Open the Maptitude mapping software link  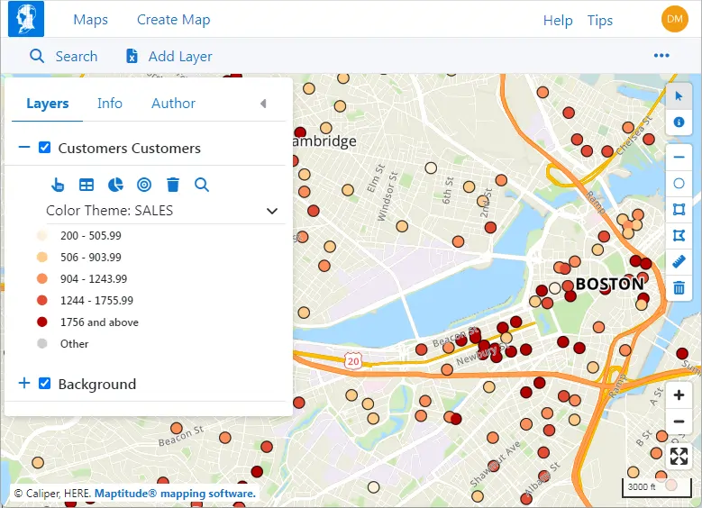tap(175, 494)
